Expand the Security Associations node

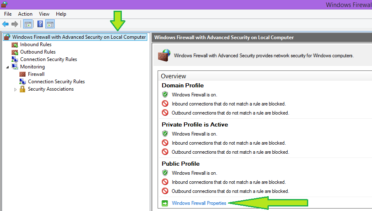[15, 89]
